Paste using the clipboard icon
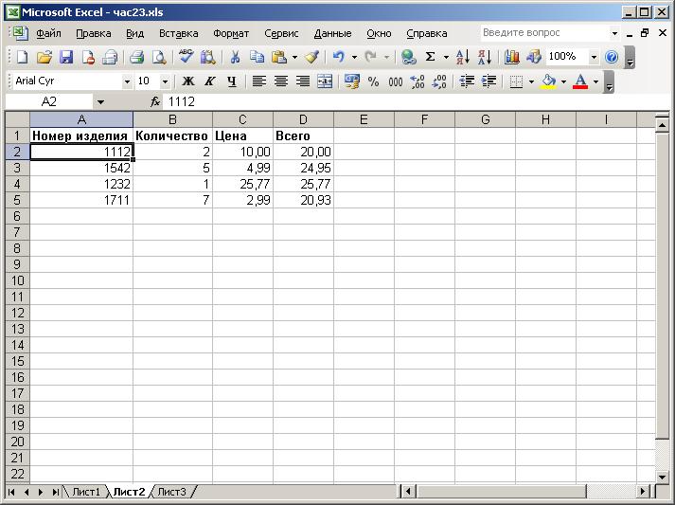Image resolution: width=675 pixels, height=505 pixels. pyautogui.click(x=279, y=57)
